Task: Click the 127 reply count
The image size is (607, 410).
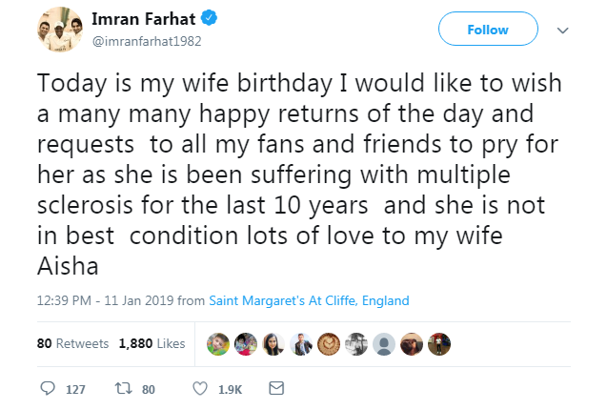Action: click(x=75, y=389)
